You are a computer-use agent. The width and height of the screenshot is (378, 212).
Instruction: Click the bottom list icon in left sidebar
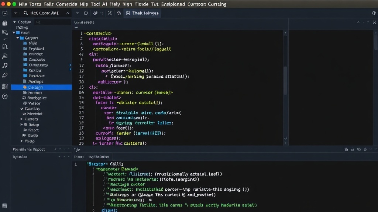5,206
